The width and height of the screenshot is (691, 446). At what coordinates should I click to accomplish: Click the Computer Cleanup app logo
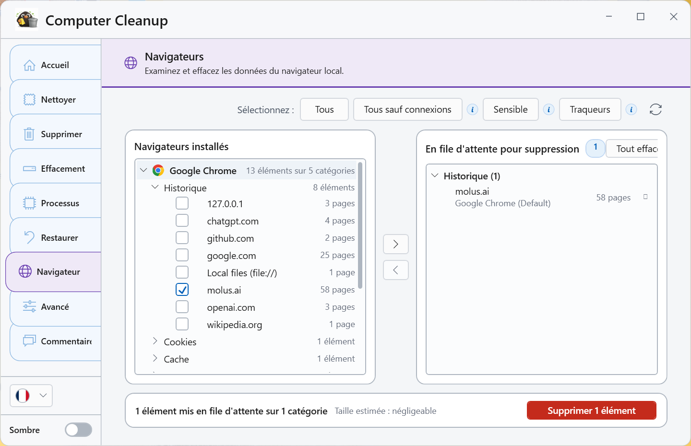tap(27, 20)
